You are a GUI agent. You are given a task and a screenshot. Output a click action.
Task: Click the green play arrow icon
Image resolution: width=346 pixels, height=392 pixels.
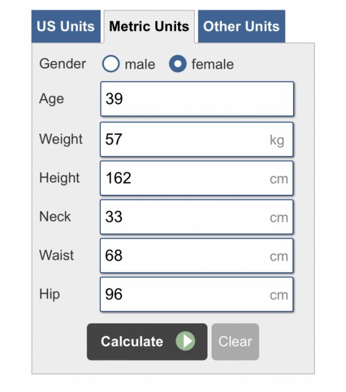click(x=185, y=341)
